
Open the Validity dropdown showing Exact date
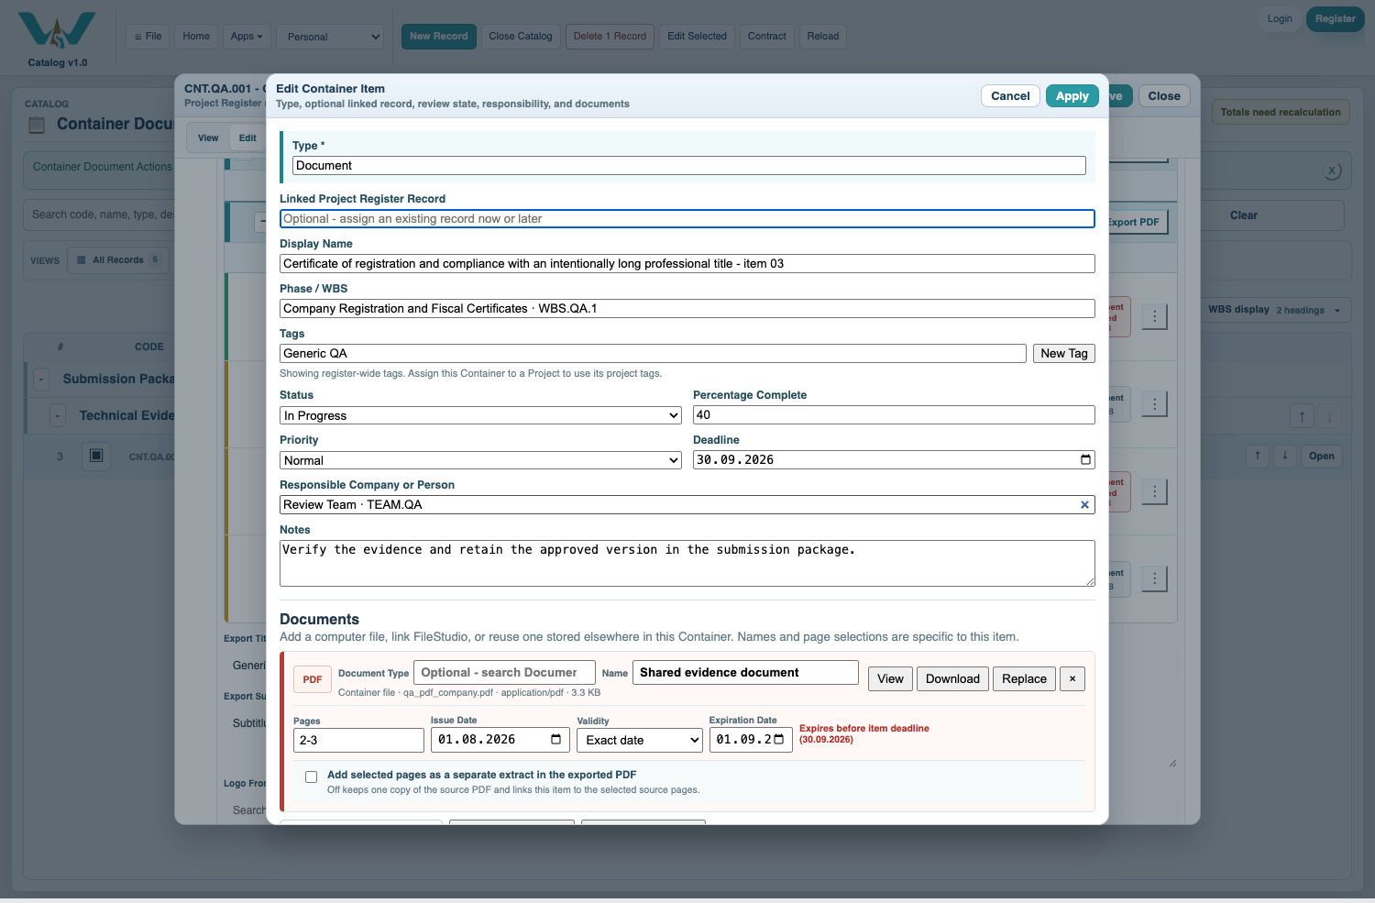[640, 741]
